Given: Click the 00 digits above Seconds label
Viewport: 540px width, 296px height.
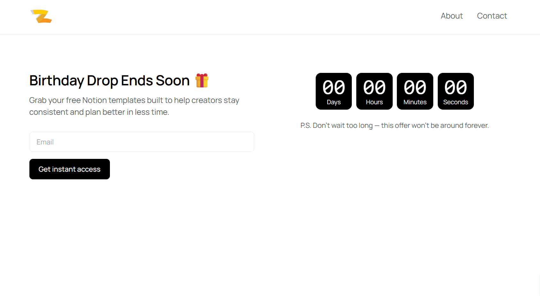Looking at the screenshot, I should (x=456, y=87).
